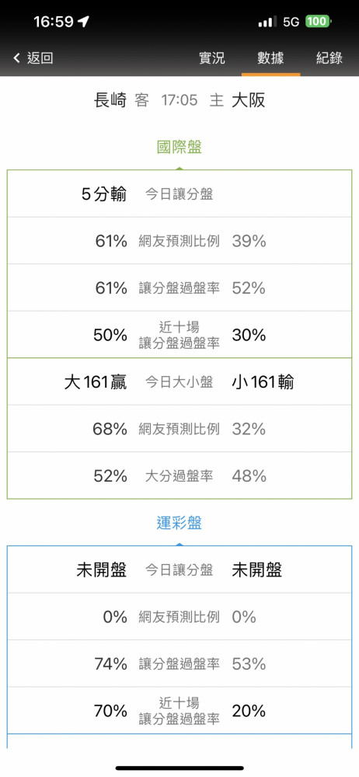Choose 小161輸 under option
Viewport: 359px width, 777px height.
(263, 382)
